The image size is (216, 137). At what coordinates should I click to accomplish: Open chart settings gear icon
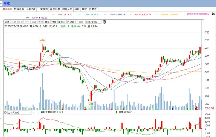tap(104, 22)
